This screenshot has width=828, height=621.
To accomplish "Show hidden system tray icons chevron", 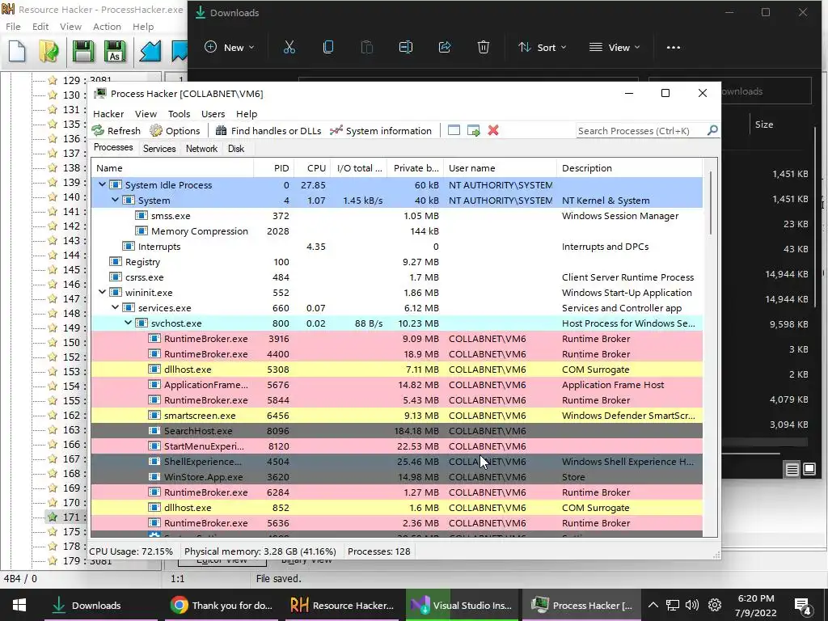I will coord(653,605).
